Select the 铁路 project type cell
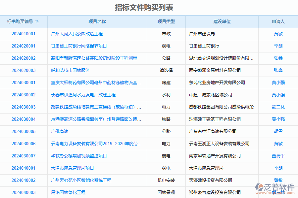Image resolution: width=298 pixels, height=198 pixels. pos(166,119)
